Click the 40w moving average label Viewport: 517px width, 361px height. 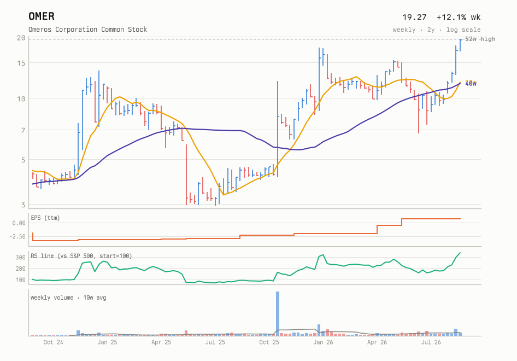(471, 84)
